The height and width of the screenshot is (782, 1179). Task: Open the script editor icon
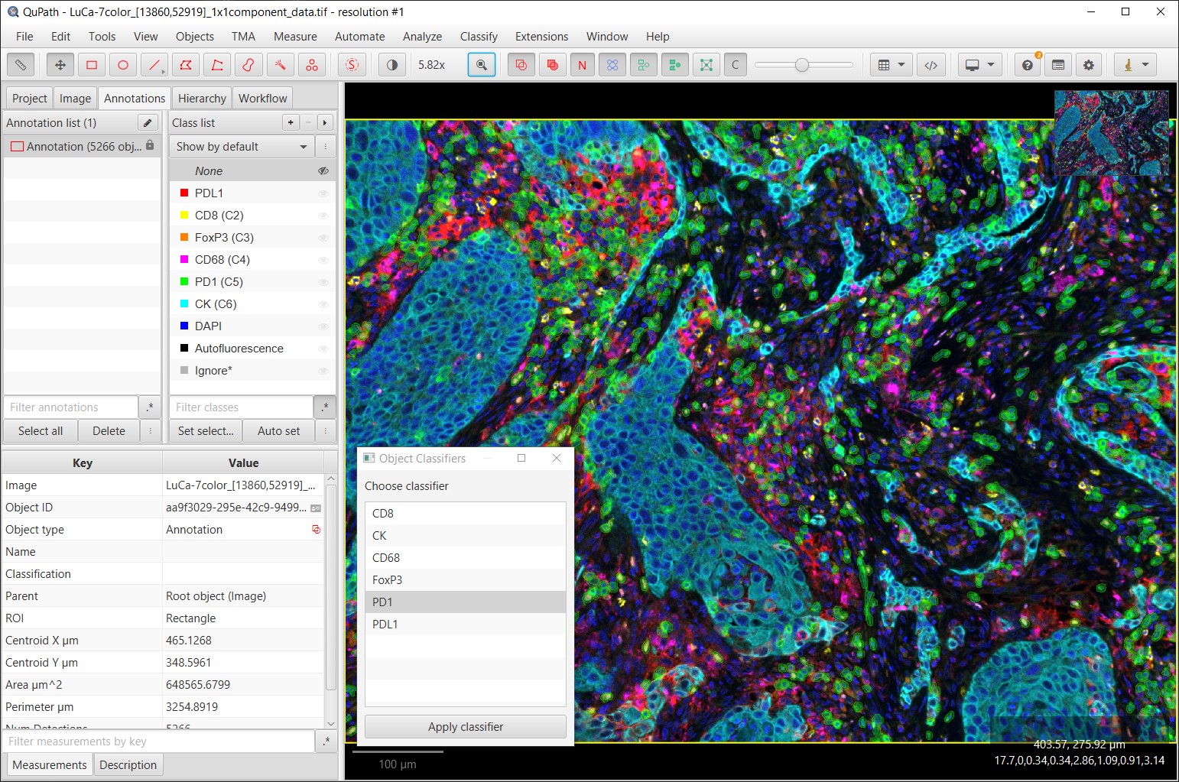click(931, 65)
